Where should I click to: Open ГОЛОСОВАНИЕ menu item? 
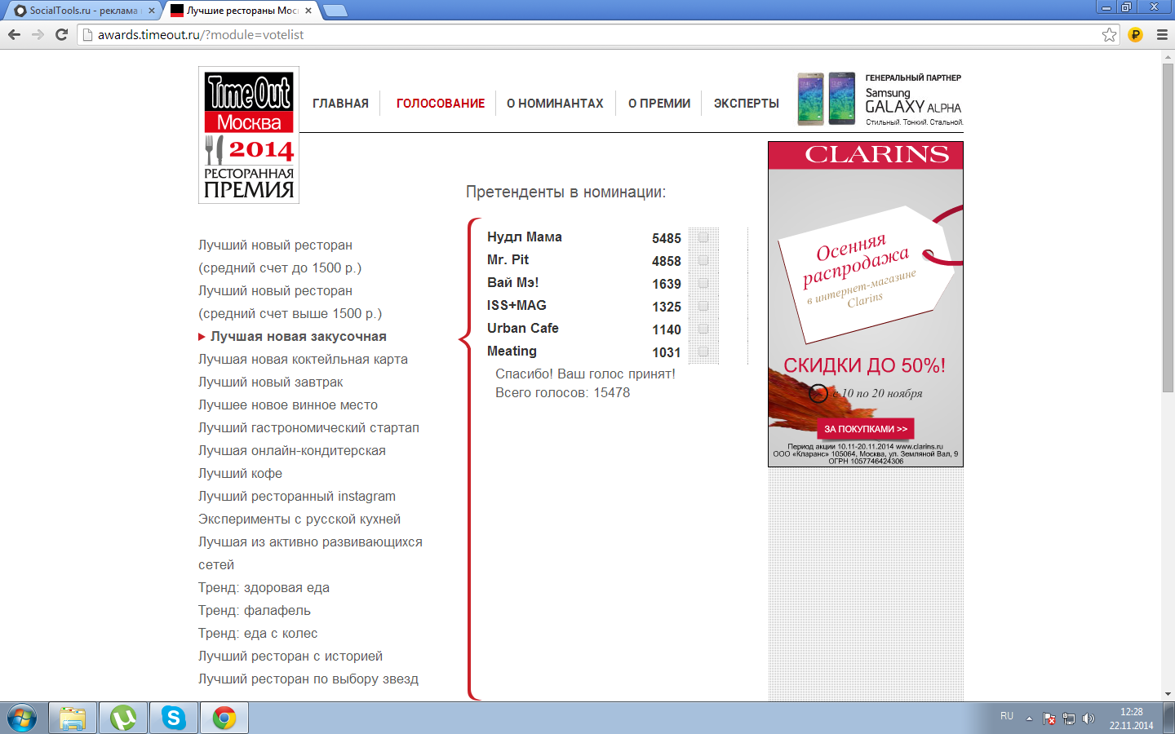441,104
